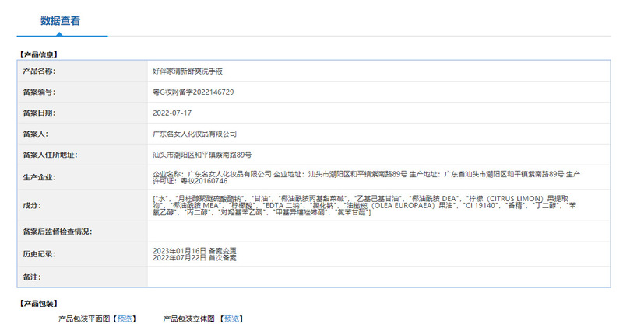
Task: Click the 【产品信息】 section heading
Action: click(38, 54)
